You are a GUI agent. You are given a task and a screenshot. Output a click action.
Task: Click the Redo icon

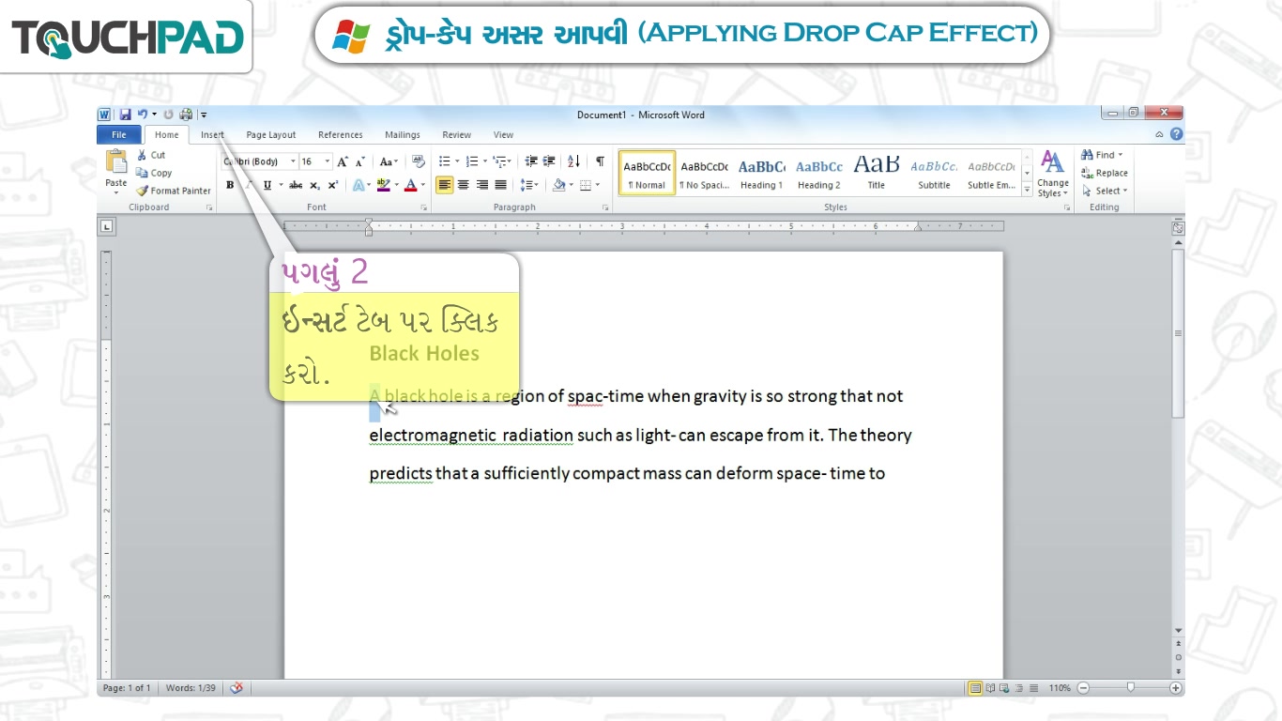(169, 115)
